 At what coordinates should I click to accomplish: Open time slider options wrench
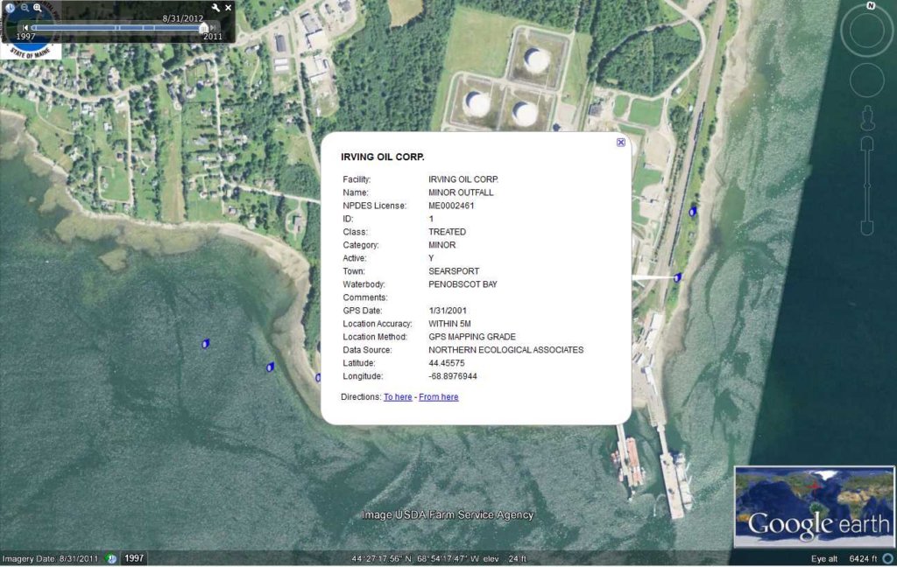215,7
